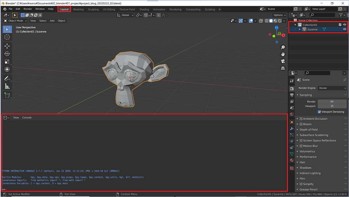Select the Rotate tool
The height and width of the screenshot is (197, 349).
coord(7,54)
